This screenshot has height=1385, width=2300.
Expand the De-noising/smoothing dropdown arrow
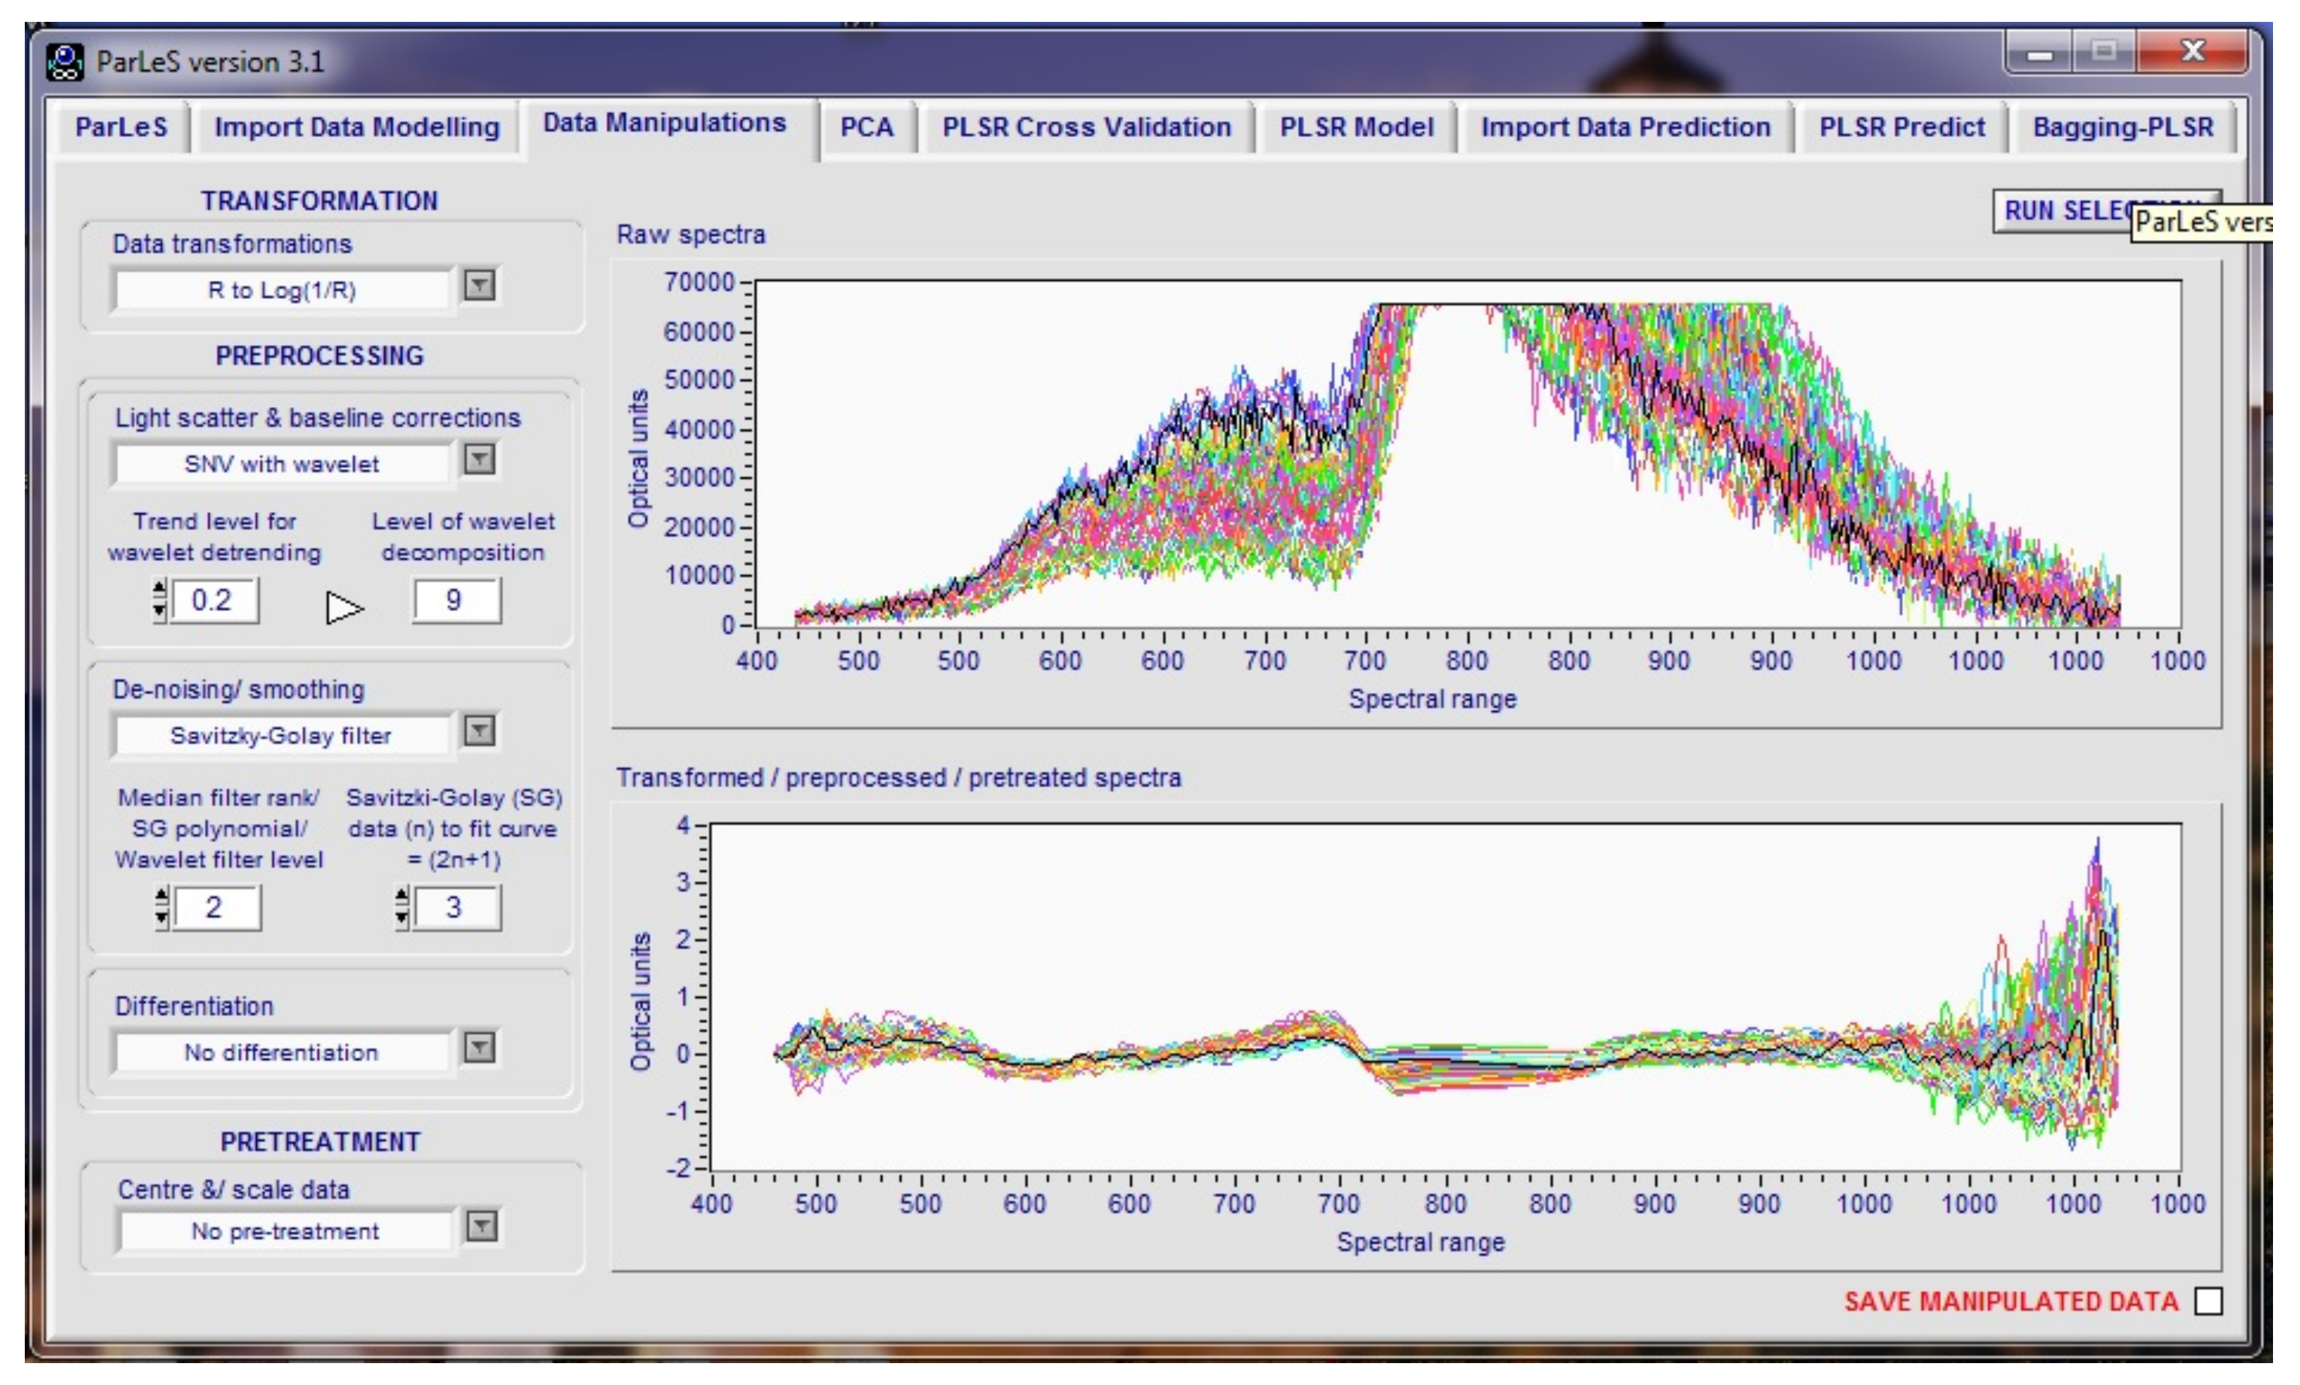(479, 730)
